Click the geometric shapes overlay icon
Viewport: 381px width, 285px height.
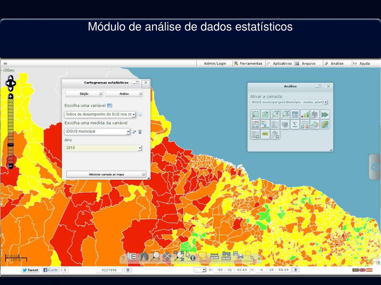pyautogui.click(x=315, y=124)
